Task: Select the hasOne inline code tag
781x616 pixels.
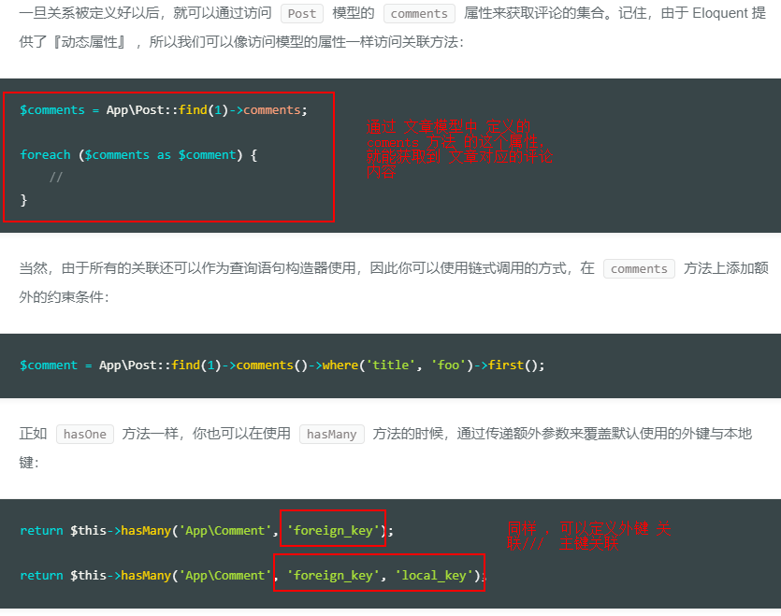Action: 85,435
